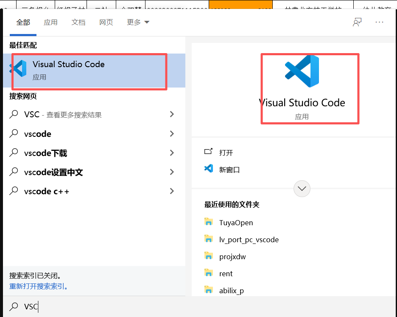Click folder icon beside lv_port_pc_vscode
This screenshot has height=317, width=397.
point(208,239)
